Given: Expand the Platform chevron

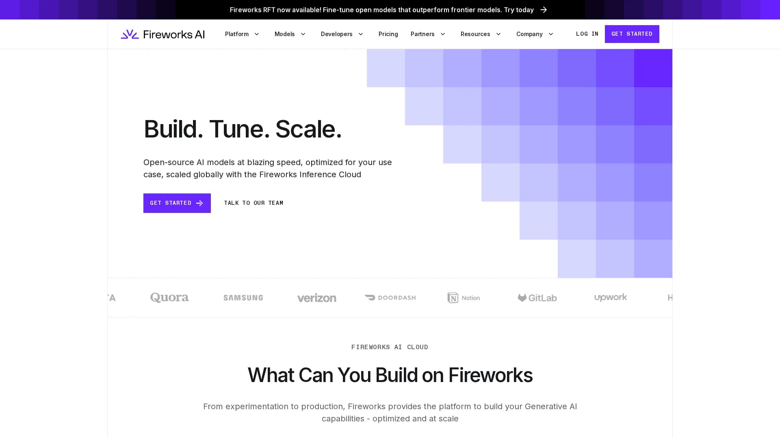Looking at the screenshot, I should click(x=257, y=34).
